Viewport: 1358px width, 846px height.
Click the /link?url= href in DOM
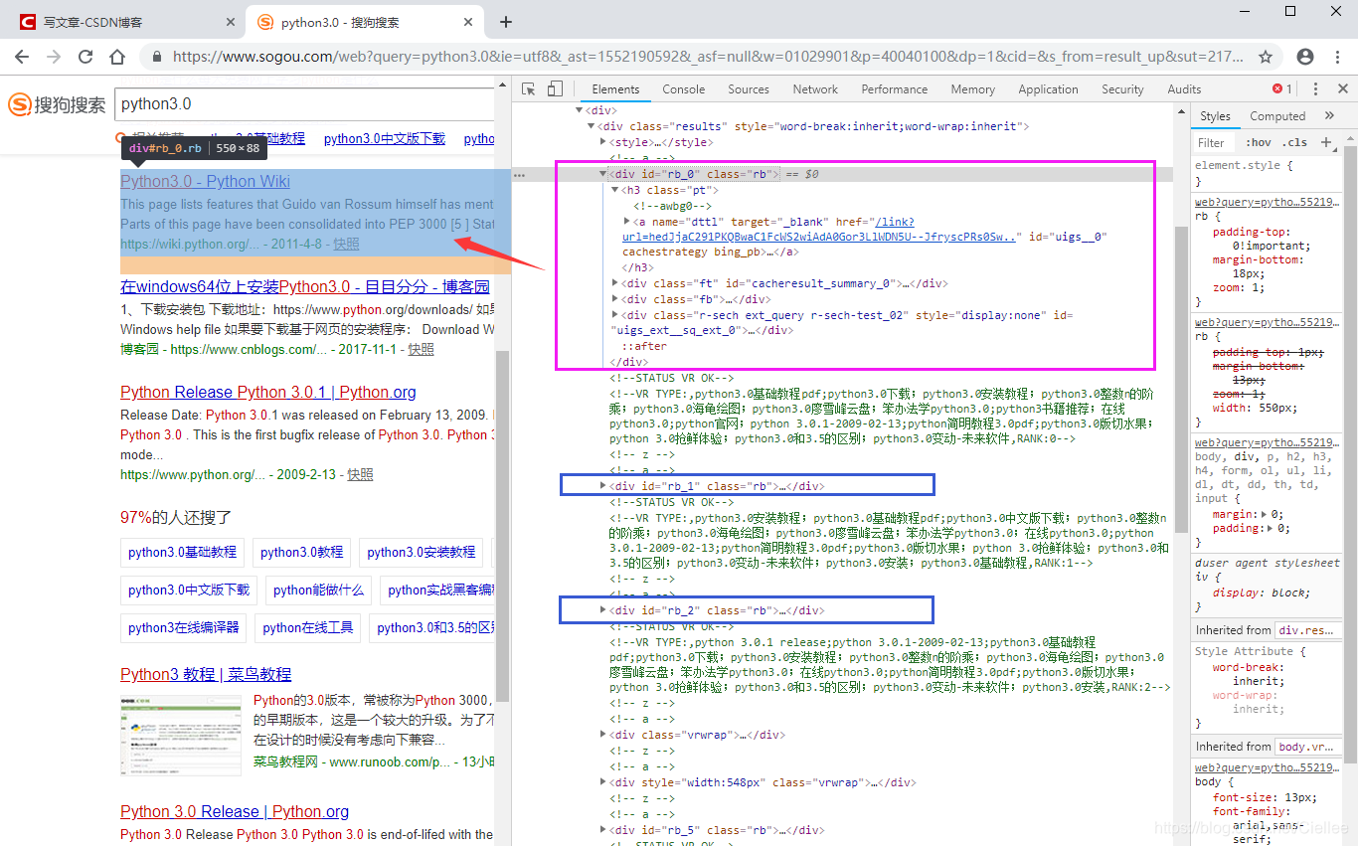pos(820,229)
